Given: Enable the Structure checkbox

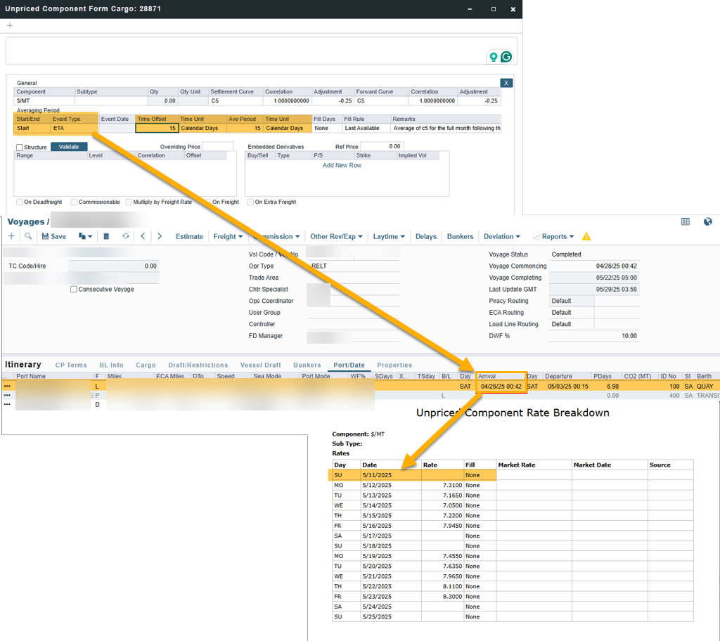Looking at the screenshot, I should point(20,147).
